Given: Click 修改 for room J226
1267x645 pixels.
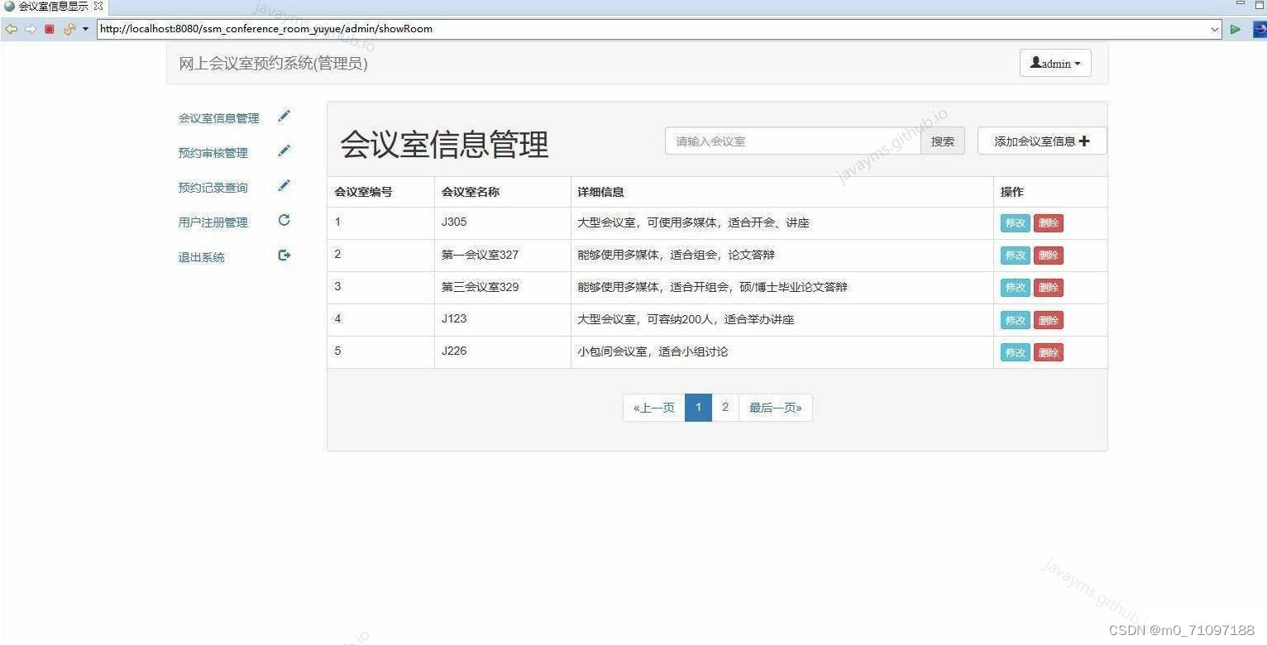Looking at the screenshot, I should (x=1016, y=352).
